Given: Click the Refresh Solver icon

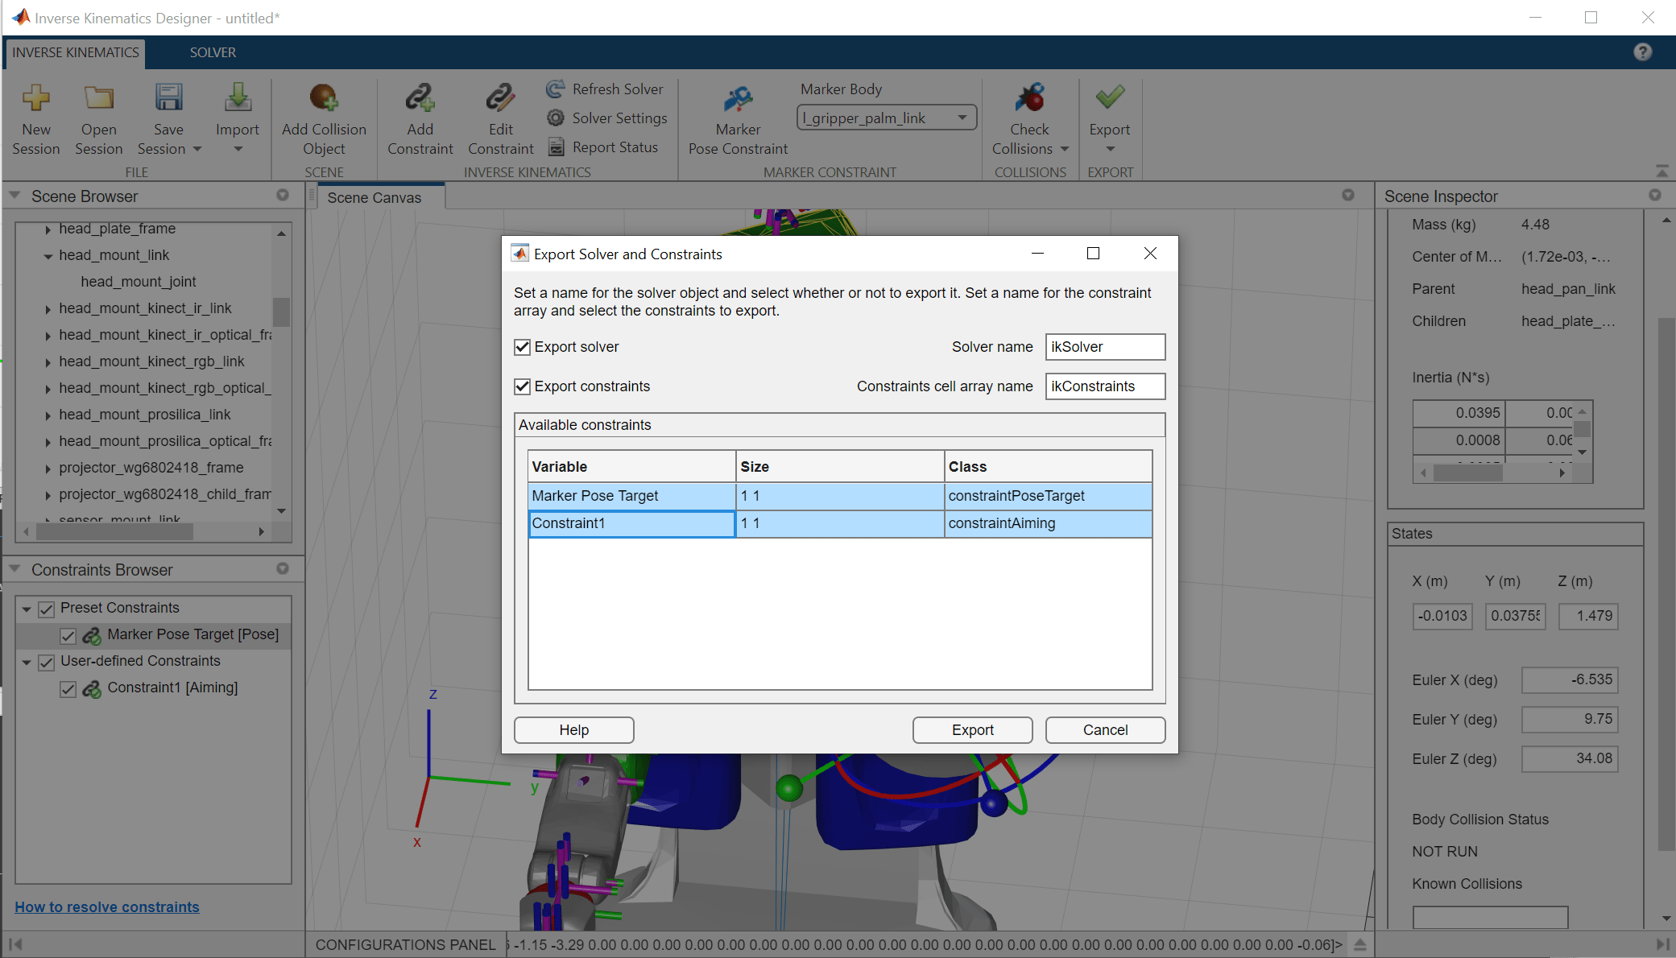Looking at the screenshot, I should (x=556, y=89).
